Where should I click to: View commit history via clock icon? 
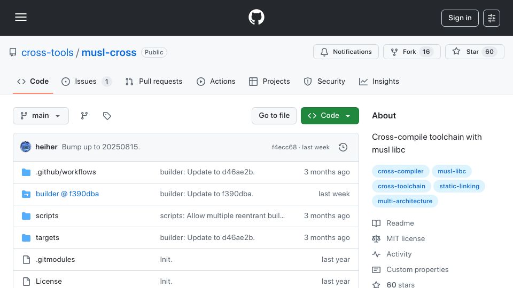343,147
